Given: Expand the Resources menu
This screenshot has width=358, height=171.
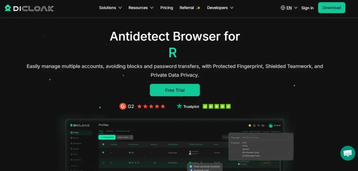Looking at the screenshot, I should [x=141, y=8].
